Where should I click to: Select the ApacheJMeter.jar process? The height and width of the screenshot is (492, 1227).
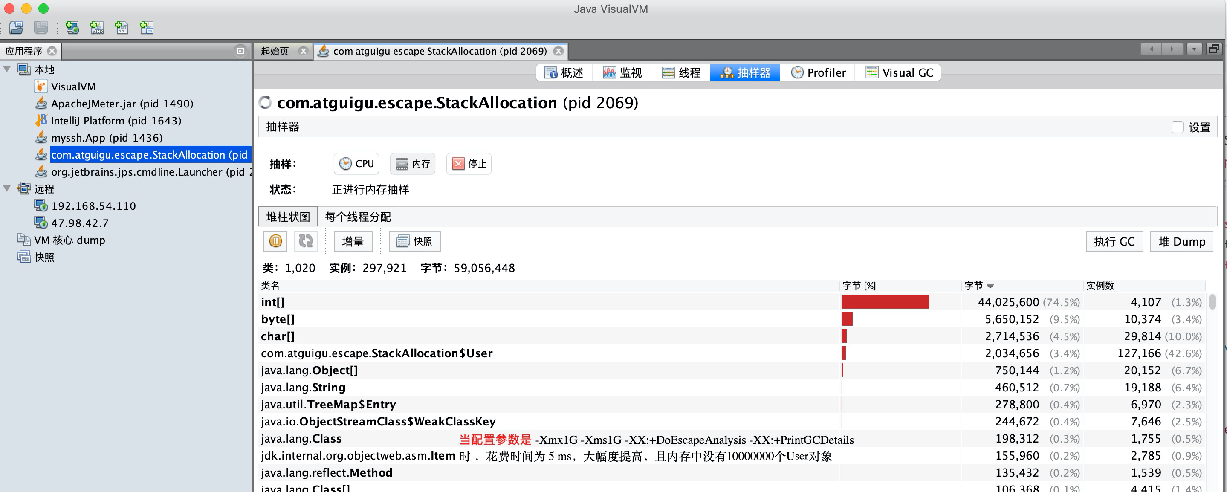pyautogui.click(x=122, y=103)
